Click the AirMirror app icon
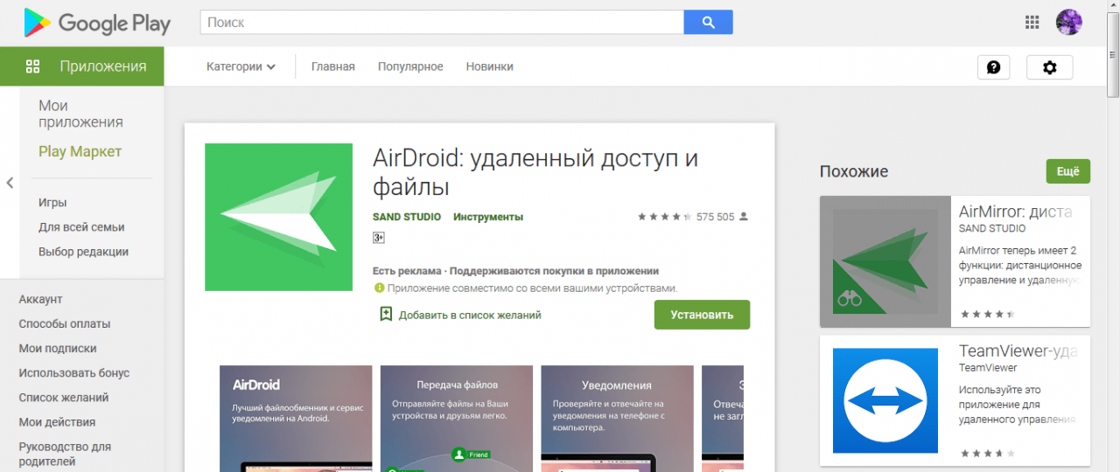Screen dimensions: 1120x472 (x=885, y=261)
